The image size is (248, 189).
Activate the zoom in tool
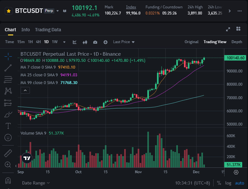coord(8,165)
